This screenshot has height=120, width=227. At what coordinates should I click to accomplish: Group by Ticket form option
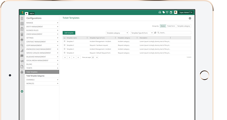pos(171,26)
